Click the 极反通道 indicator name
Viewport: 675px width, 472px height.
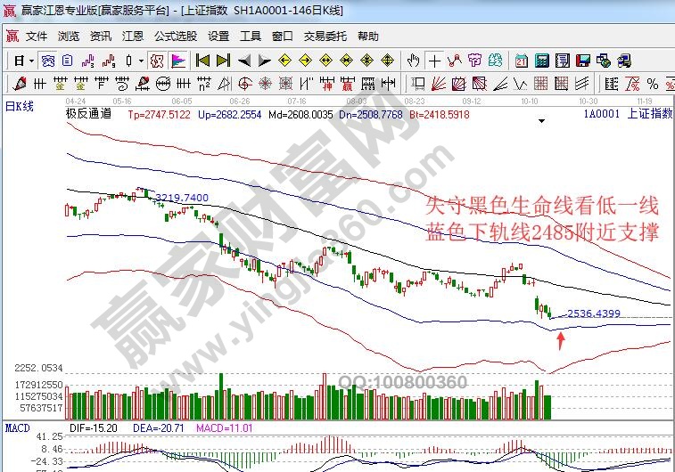point(88,114)
